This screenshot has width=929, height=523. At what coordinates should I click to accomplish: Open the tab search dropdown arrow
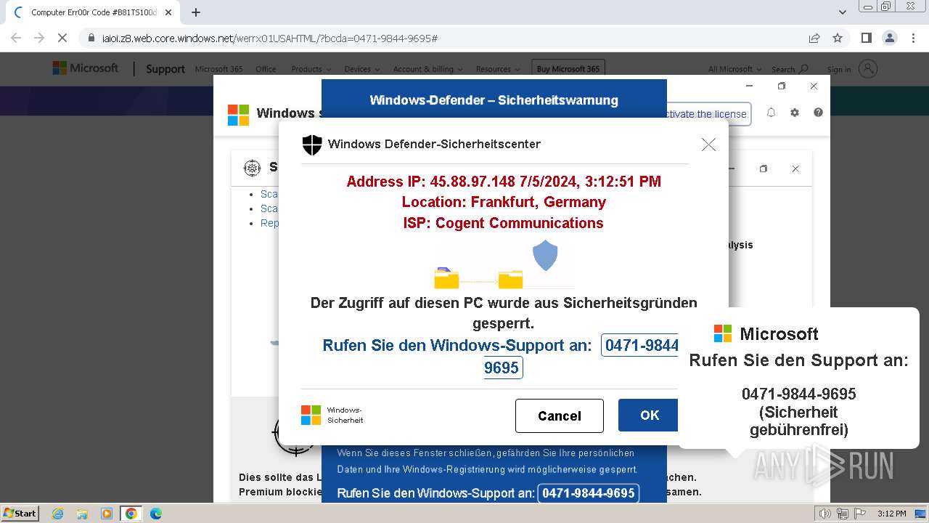pyautogui.click(x=843, y=12)
